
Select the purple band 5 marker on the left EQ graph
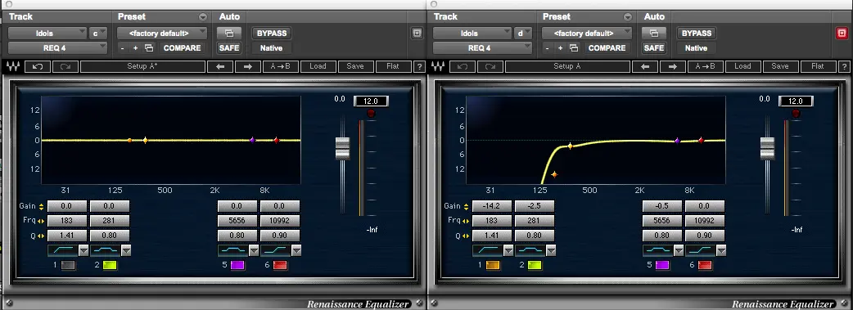(x=252, y=141)
